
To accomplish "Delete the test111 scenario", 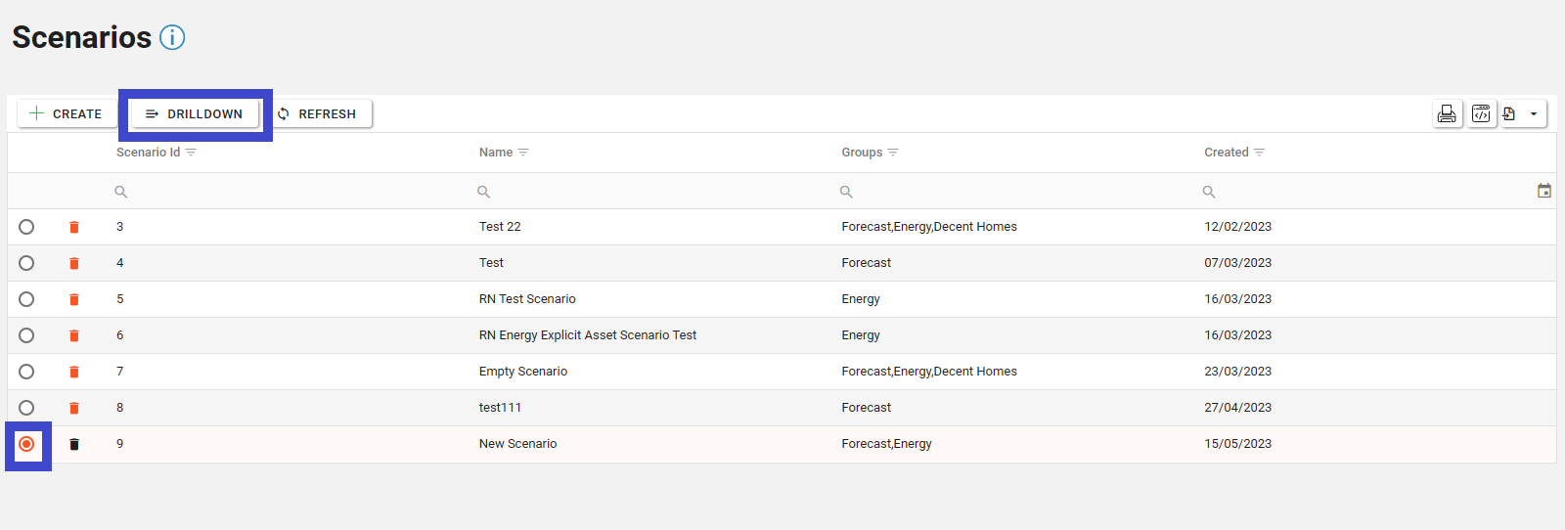I will [x=74, y=408].
